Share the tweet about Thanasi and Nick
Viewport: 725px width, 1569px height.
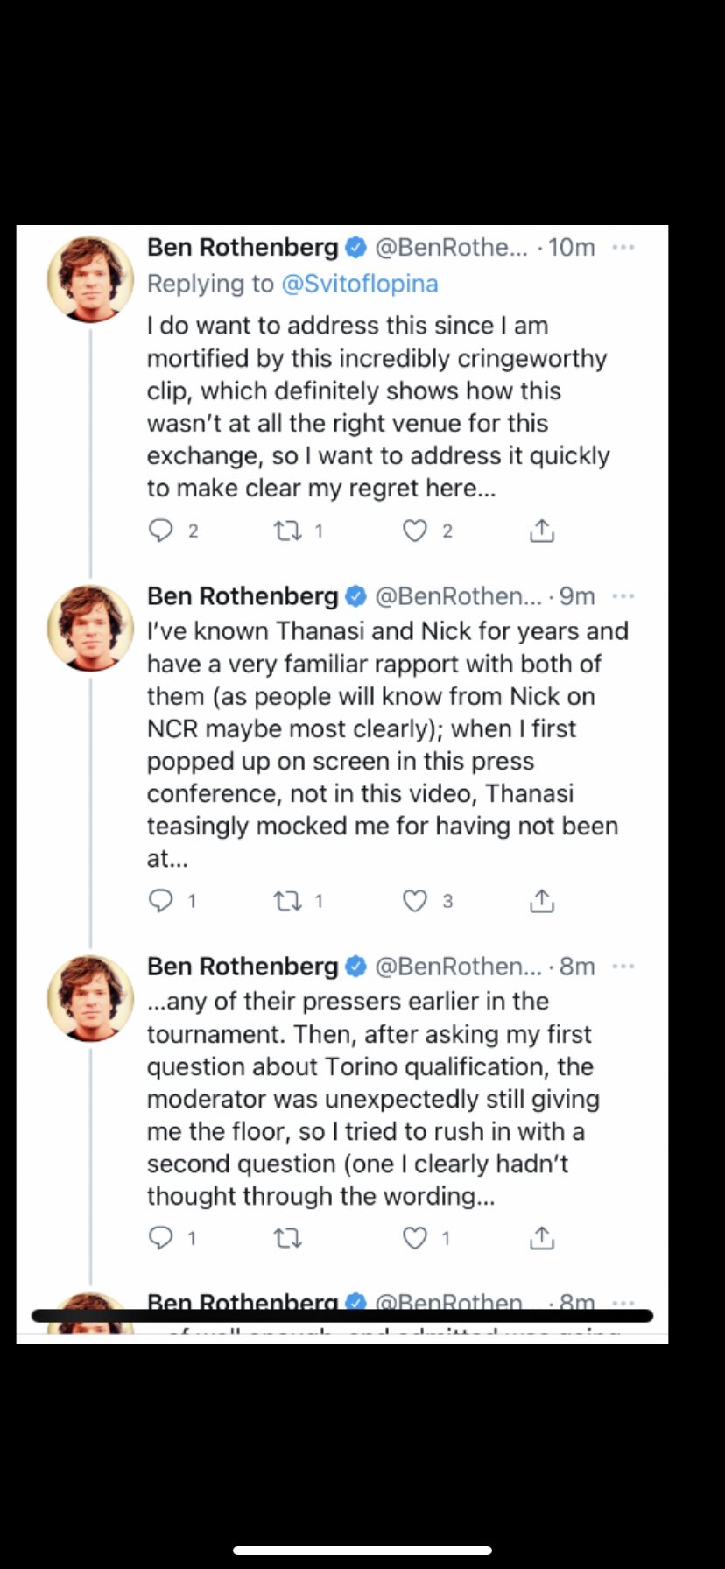(x=542, y=900)
